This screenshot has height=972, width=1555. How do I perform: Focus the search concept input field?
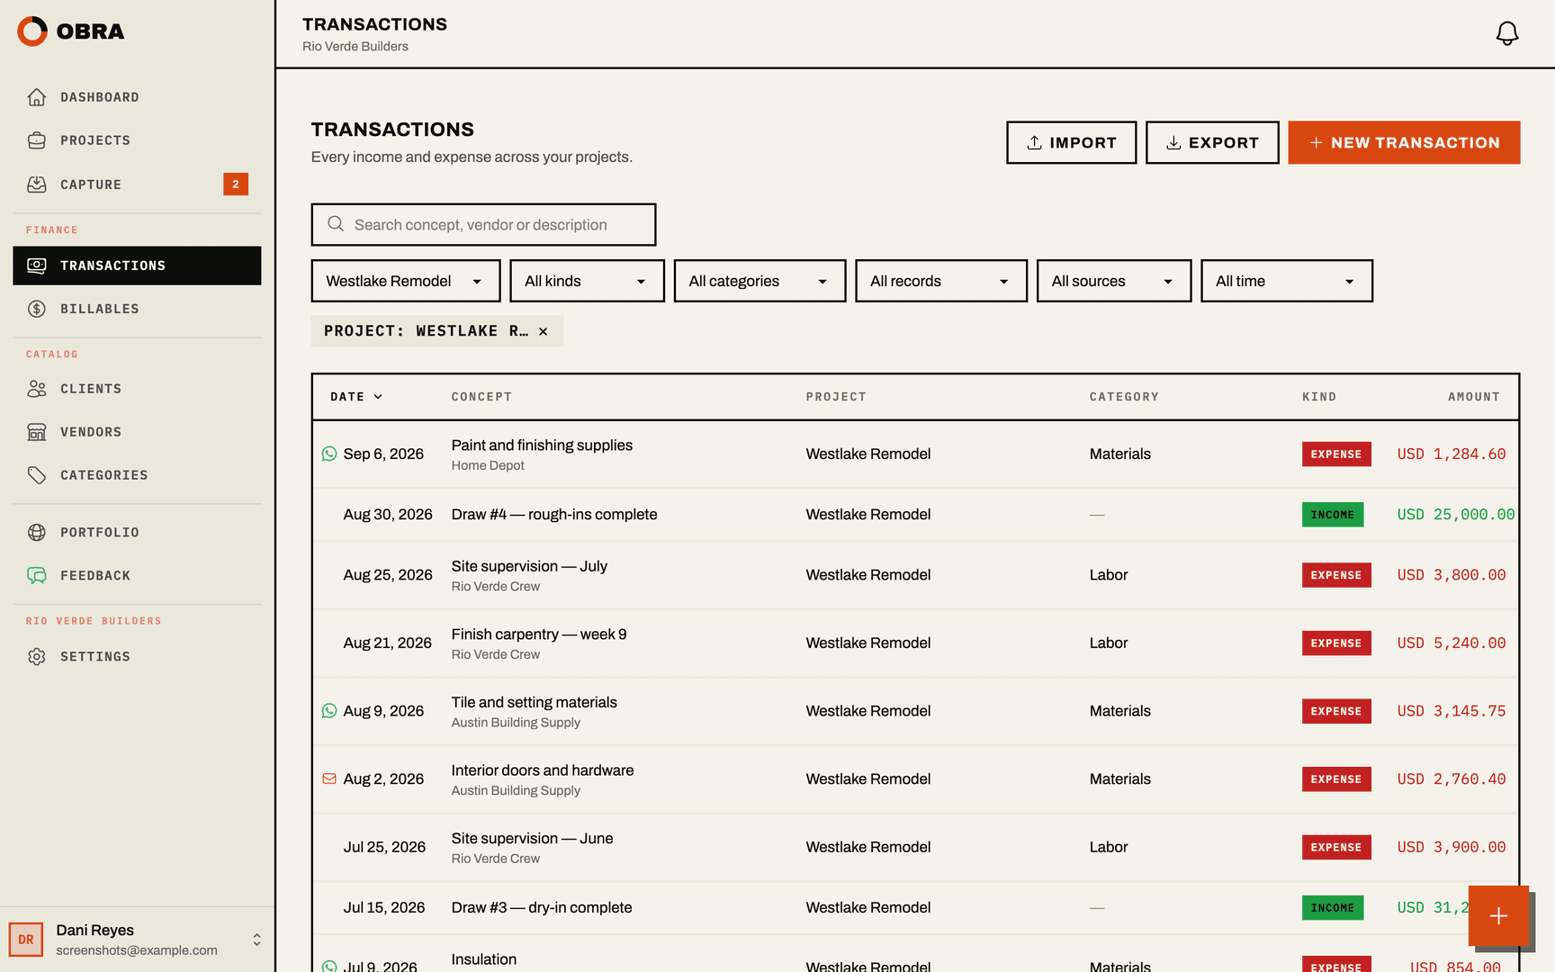(x=483, y=225)
